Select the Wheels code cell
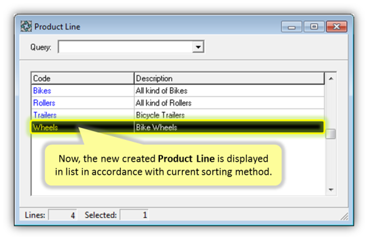This screenshot has width=368, height=240. tap(83, 127)
